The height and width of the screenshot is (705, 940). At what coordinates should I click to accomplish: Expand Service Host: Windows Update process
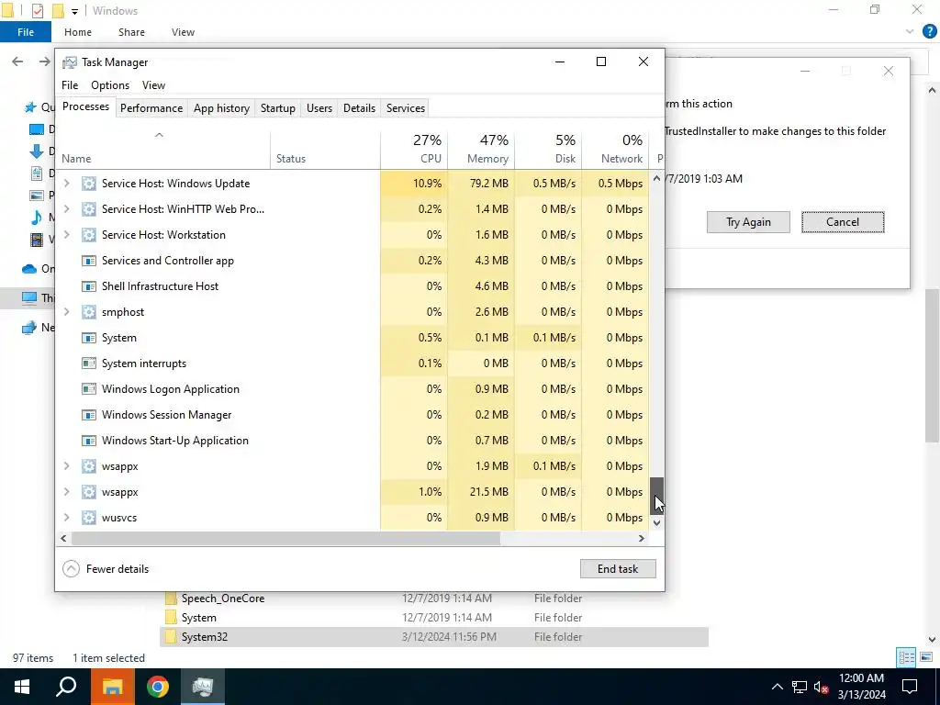coord(66,184)
